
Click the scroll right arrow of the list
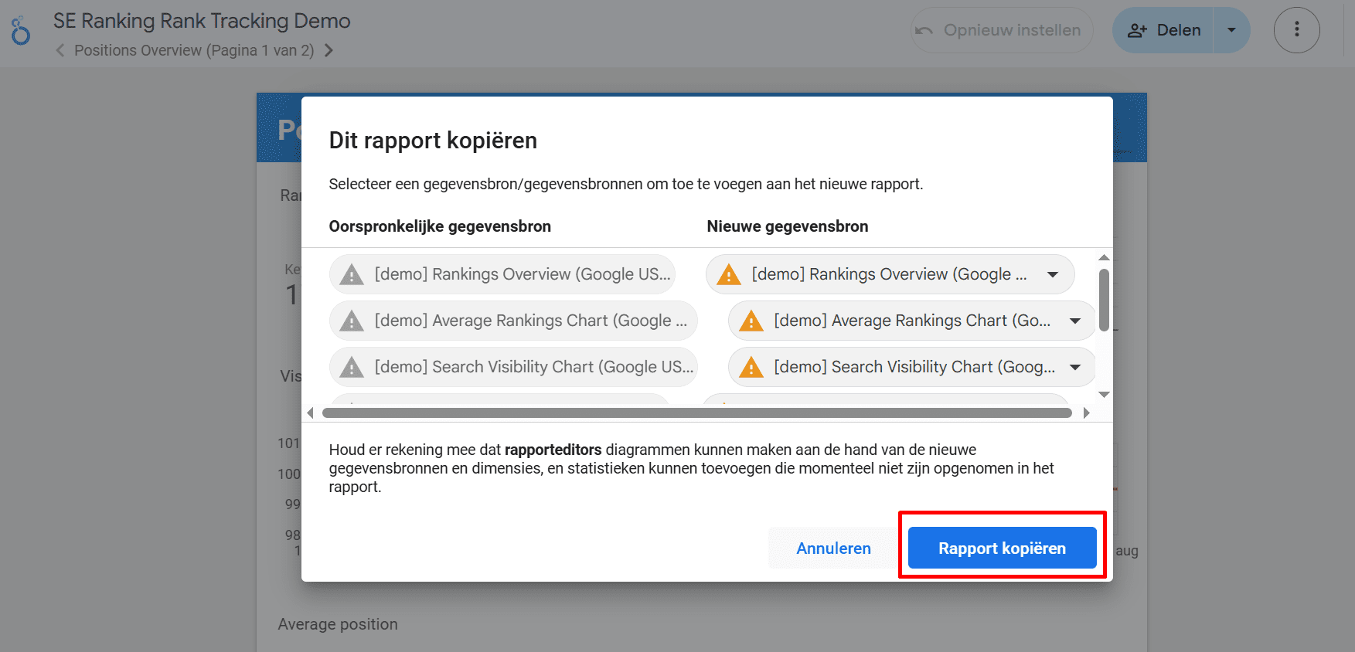tap(1086, 413)
